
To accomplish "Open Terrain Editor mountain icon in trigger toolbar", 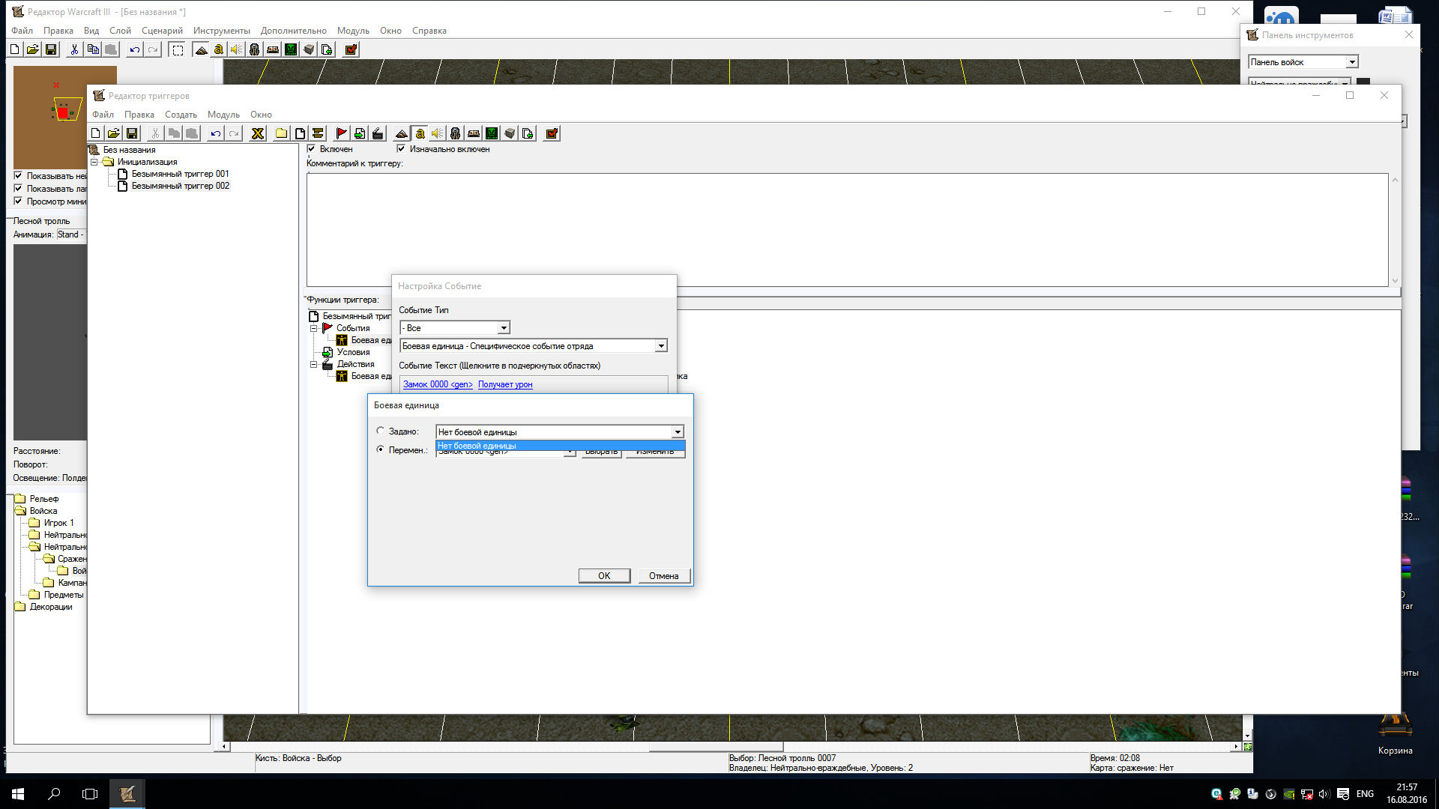I will click(402, 133).
